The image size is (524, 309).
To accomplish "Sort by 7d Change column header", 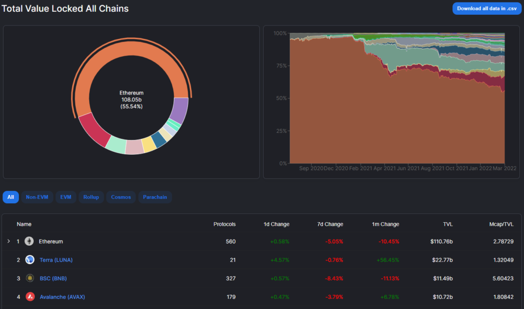I will click(330, 224).
